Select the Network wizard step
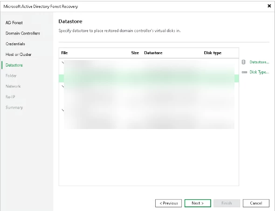 click(x=13, y=86)
